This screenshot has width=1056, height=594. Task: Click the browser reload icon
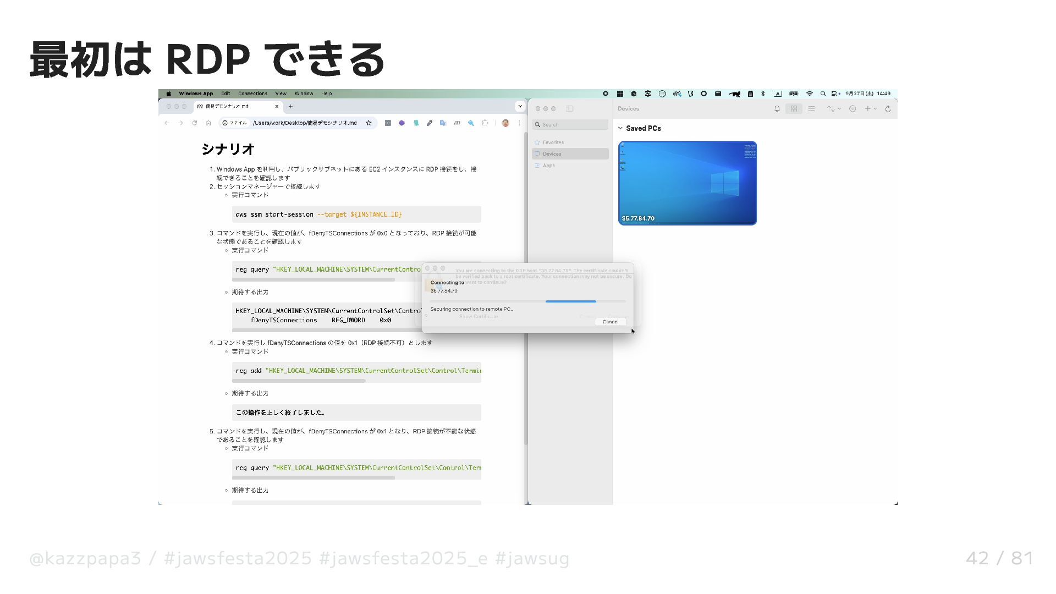pos(194,123)
